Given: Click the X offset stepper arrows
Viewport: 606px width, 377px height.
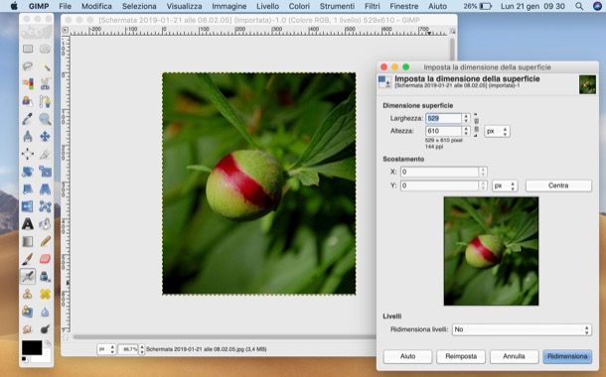Looking at the screenshot, I should 483,172.
